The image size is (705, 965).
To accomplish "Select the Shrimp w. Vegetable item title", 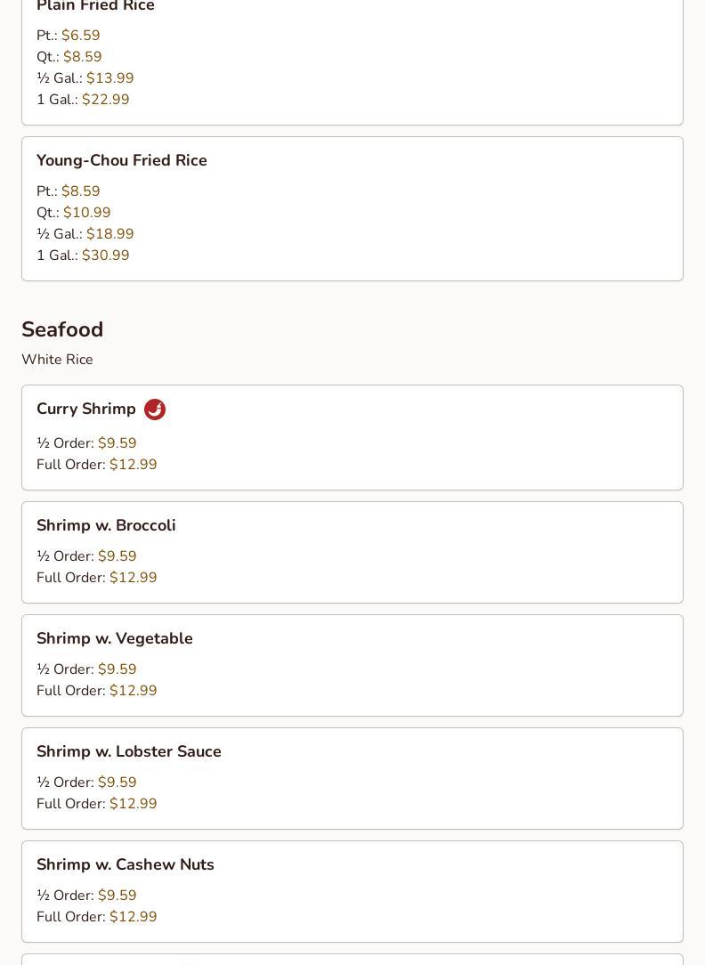I will click(x=115, y=638).
